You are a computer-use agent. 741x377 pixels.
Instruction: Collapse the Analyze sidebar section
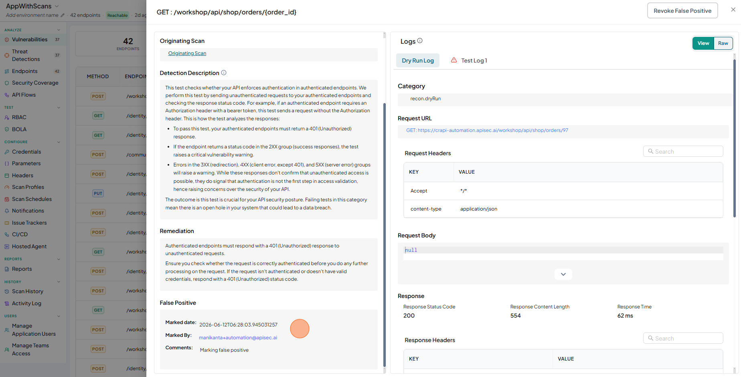pyautogui.click(x=59, y=30)
